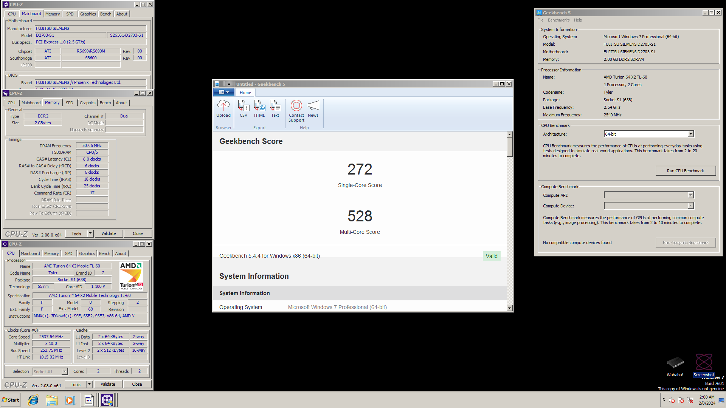
Task: Open Tools dropdown arrow in bottom CPU-Z window
Action: 89,384
